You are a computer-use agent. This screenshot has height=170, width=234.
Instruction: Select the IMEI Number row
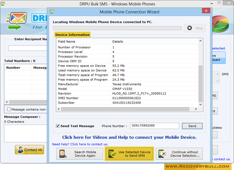point(127,98)
